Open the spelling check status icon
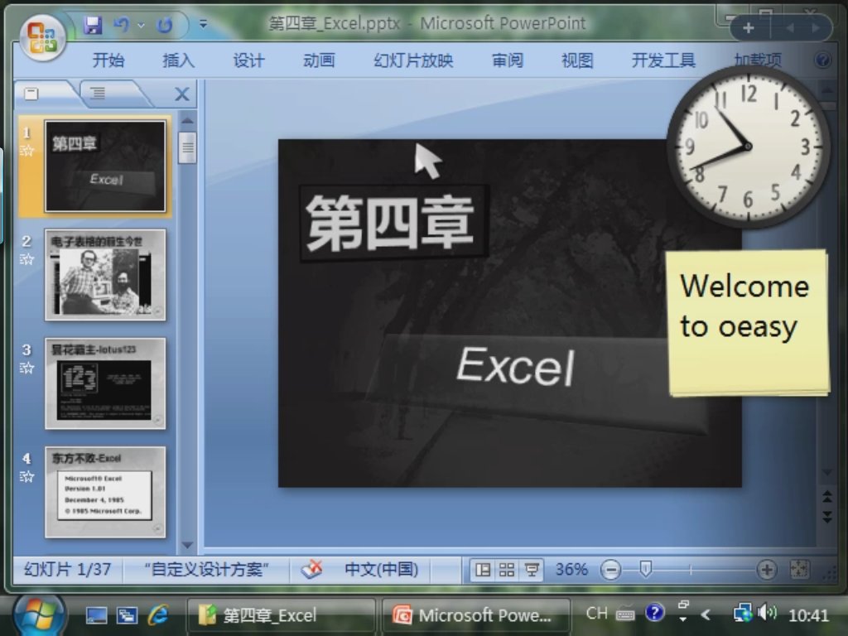Screen dimensions: 848x636 point(311,569)
